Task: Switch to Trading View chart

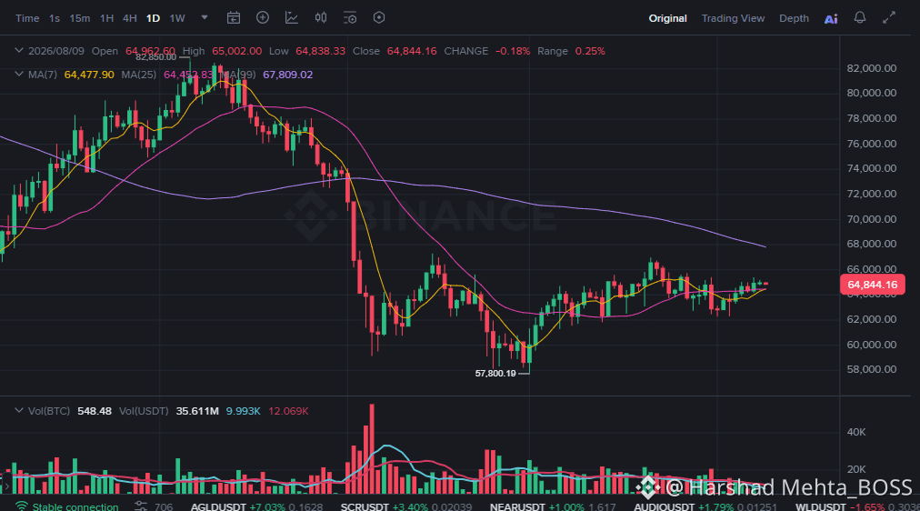Action: pos(733,18)
